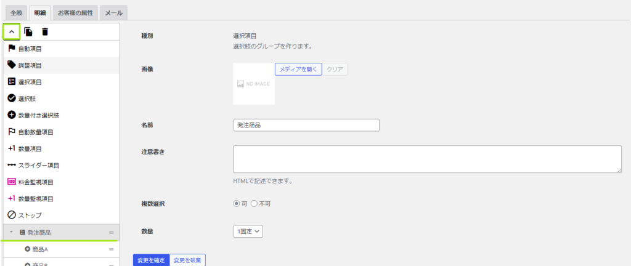Set 複数選択 to 可

click(236, 204)
